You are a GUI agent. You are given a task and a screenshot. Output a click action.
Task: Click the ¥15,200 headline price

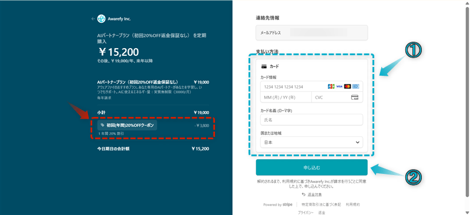coord(119,52)
